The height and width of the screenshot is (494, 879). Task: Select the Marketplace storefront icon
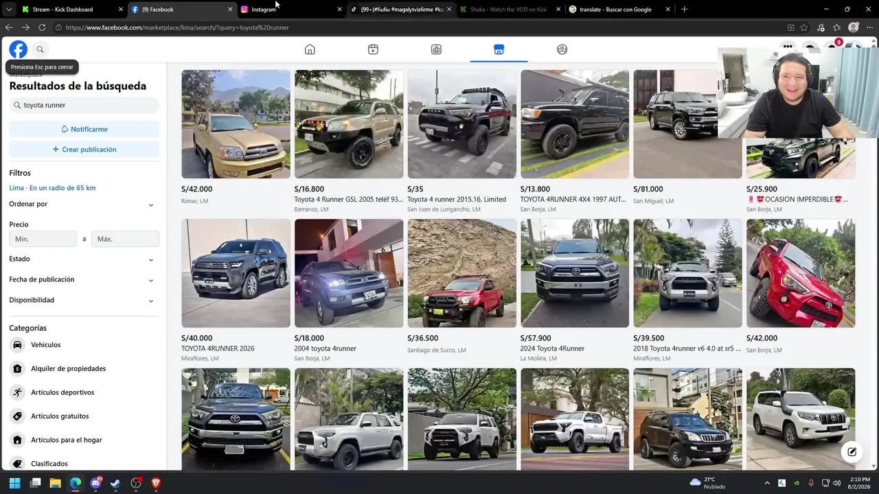tap(499, 49)
